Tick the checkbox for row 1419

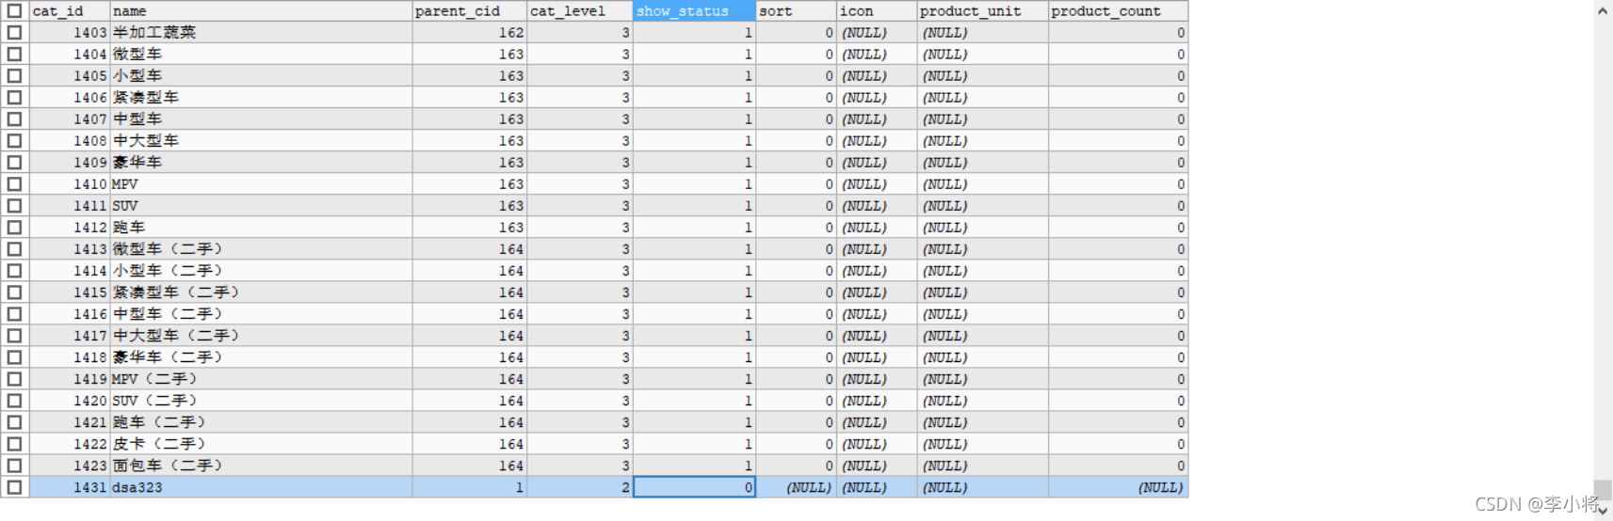[x=14, y=378]
